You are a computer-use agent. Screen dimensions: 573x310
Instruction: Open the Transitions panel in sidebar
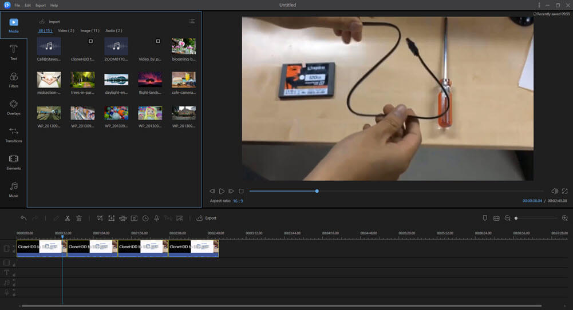(14, 135)
